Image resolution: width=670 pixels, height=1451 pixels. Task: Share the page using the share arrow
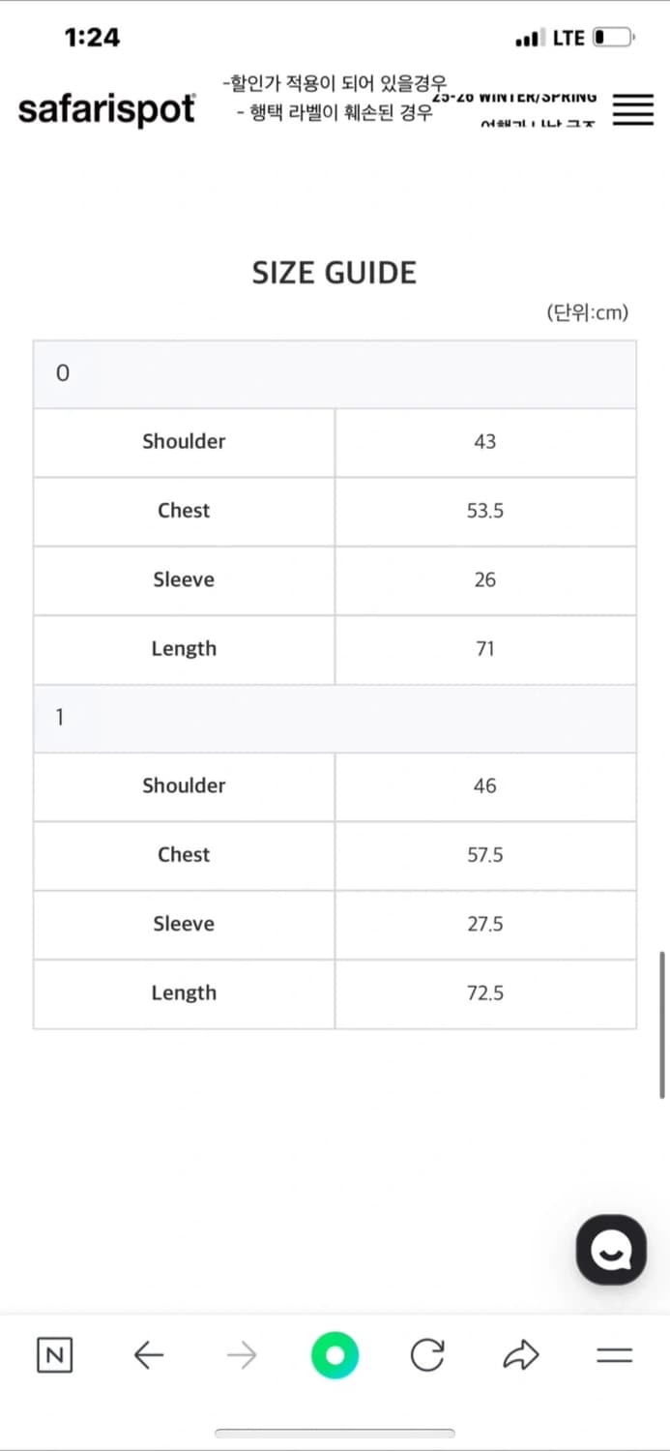tap(521, 1356)
